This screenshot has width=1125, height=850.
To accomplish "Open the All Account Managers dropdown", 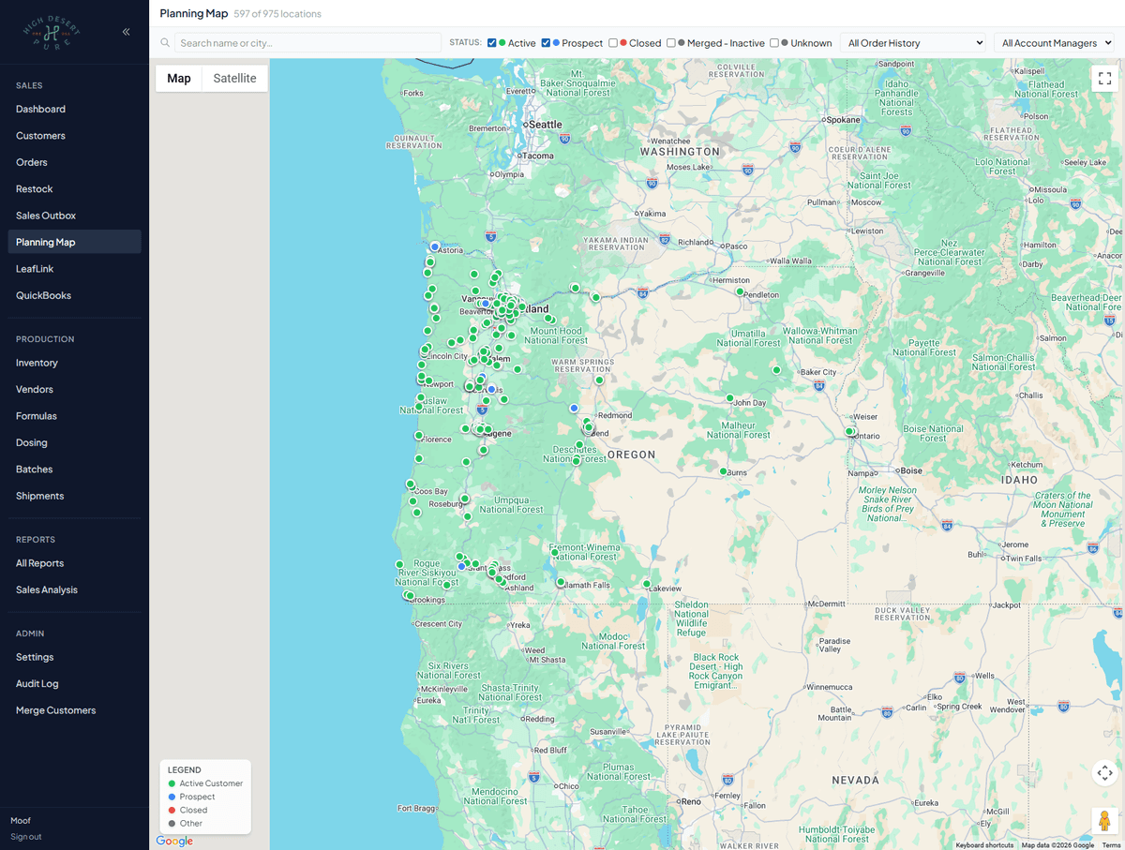I will pos(1054,42).
